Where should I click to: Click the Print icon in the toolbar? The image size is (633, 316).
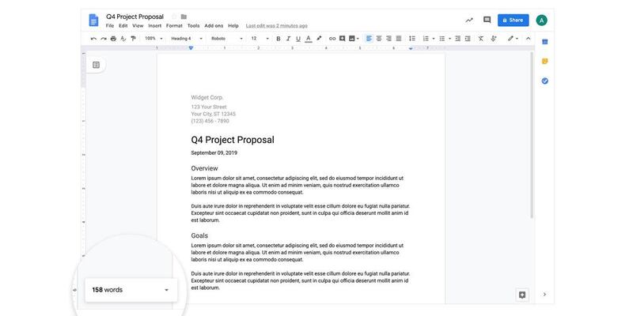pos(113,38)
